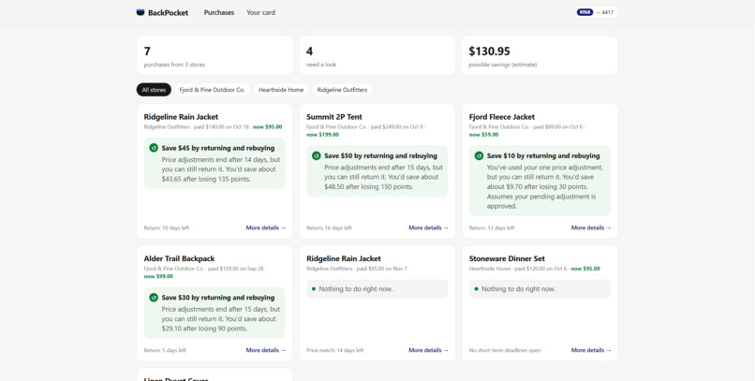Click the now $199.00 price on Summit Tent
Viewport: 755px width, 381px height.
tap(322, 135)
